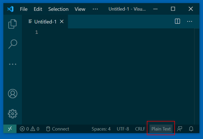Show additional views ellipsis in activity bar
Image resolution: width=203 pixels, height=139 pixels.
click(13, 64)
